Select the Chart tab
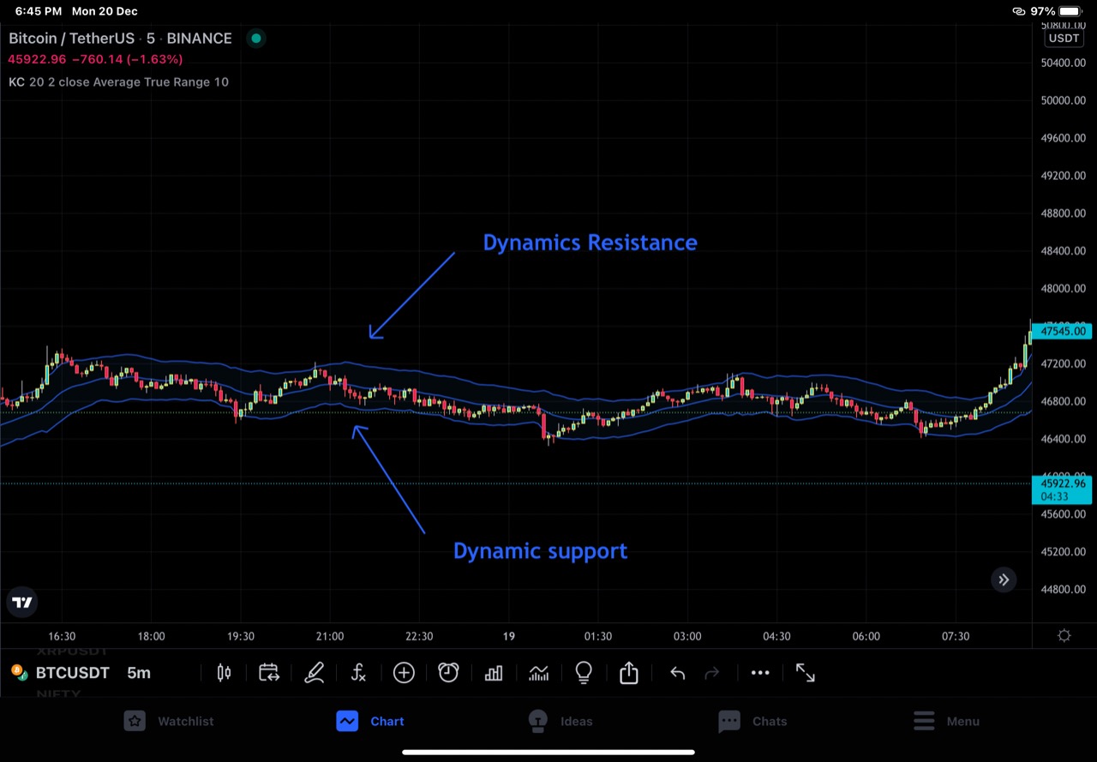Image resolution: width=1097 pixels, height=762 pixels. click(x=370, y=721)
